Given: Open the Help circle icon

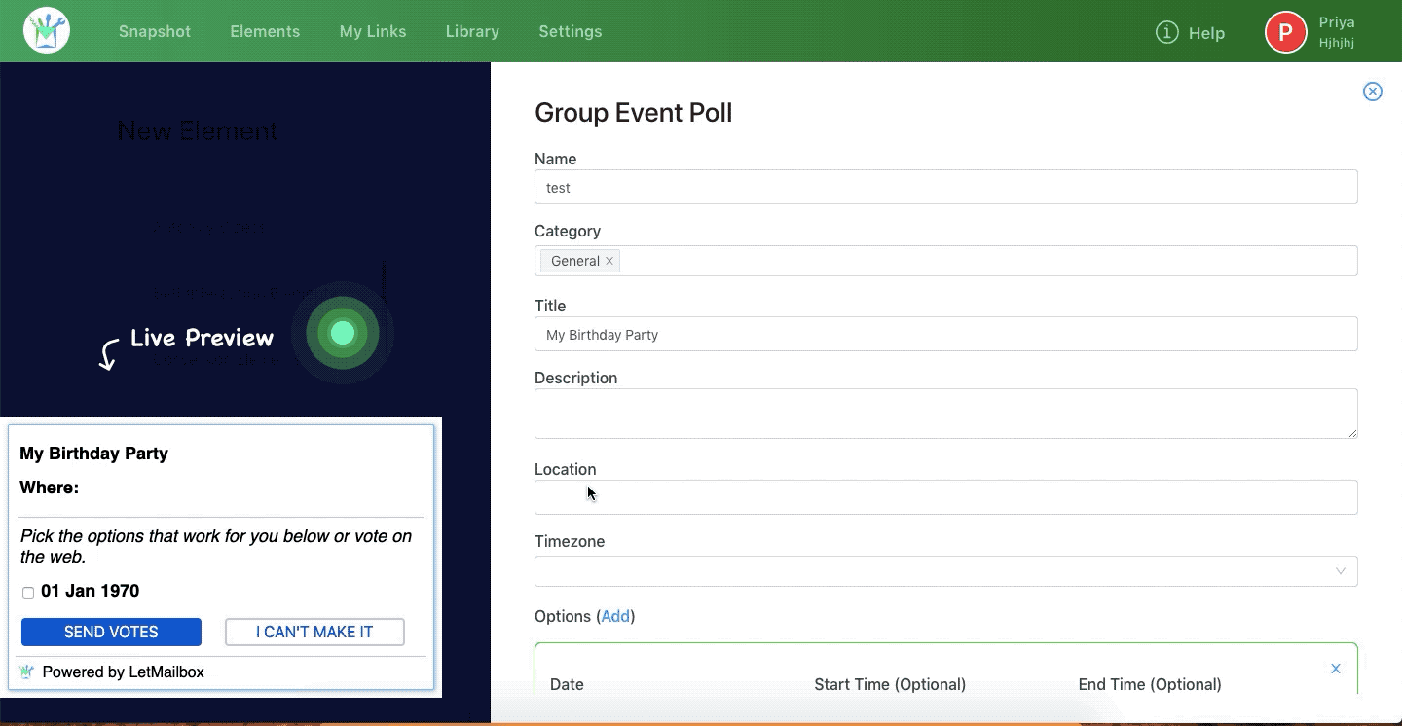Looking at the screenshot, I should (x=1166, y=32).
